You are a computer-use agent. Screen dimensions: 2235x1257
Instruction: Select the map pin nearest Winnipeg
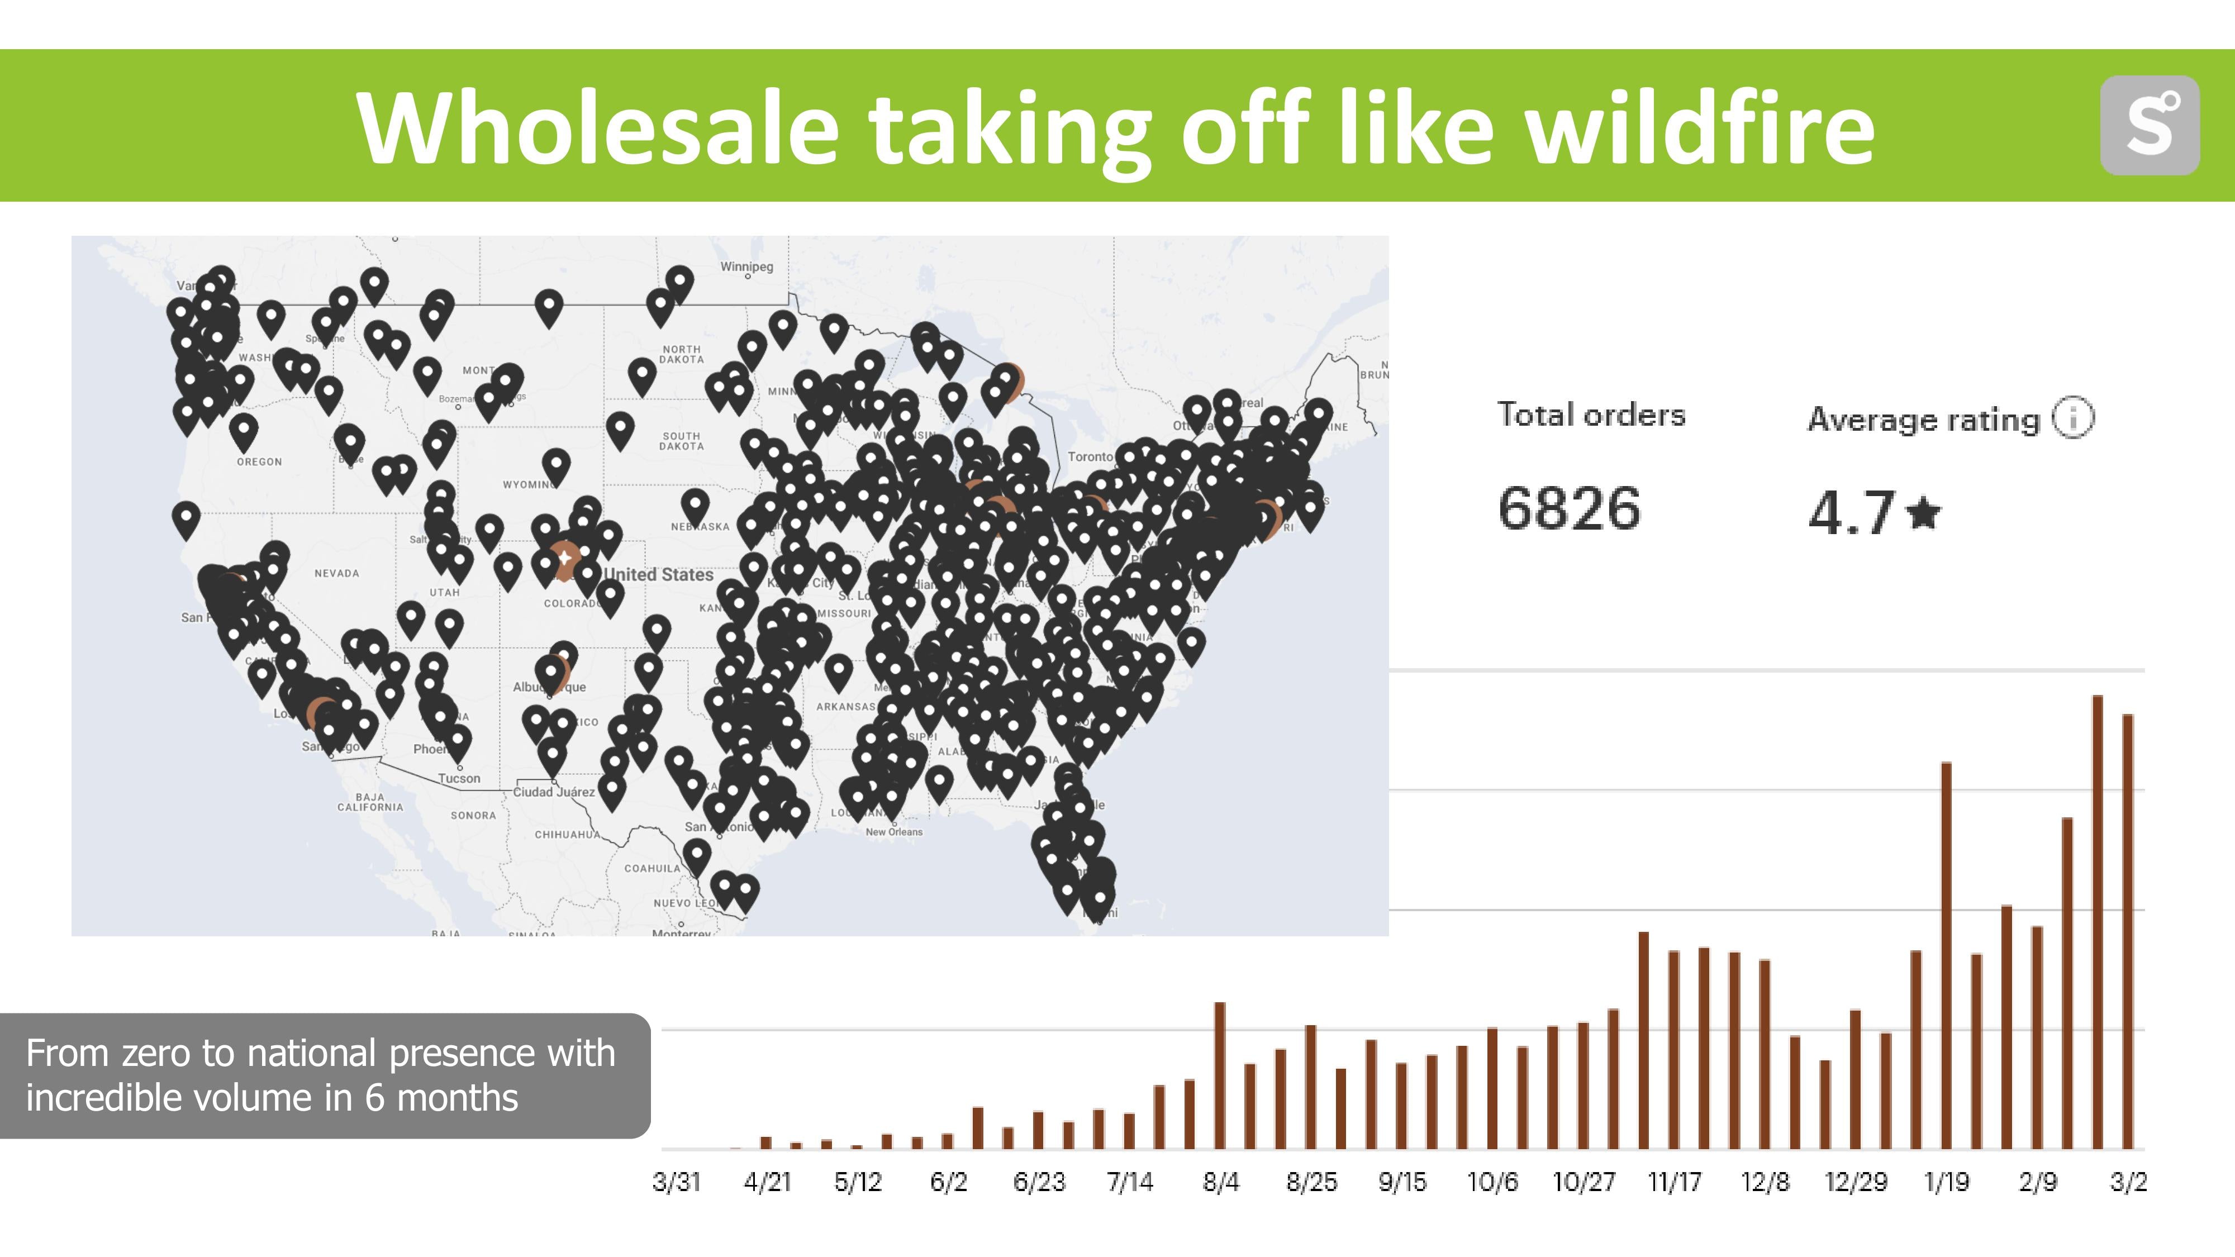(x=679, y=282)
